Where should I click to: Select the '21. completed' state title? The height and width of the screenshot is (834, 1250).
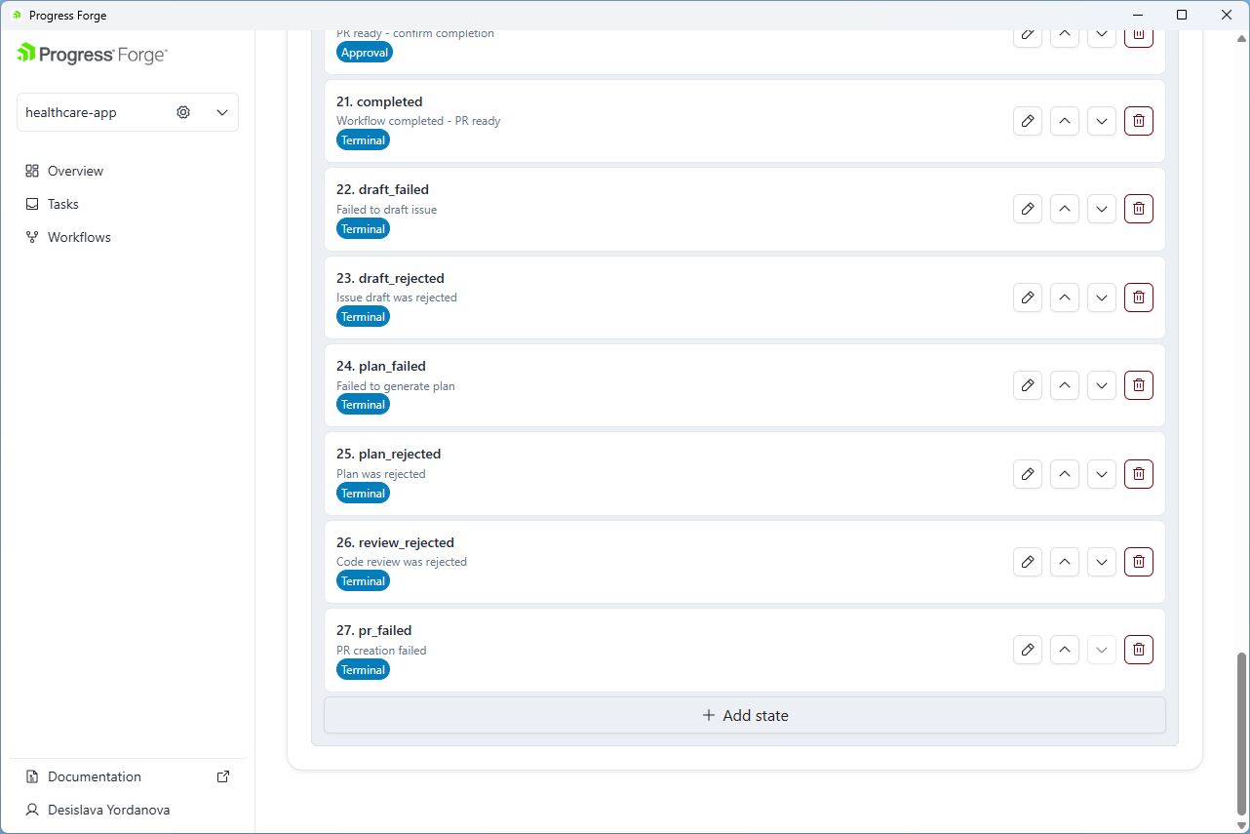[379, 101]
